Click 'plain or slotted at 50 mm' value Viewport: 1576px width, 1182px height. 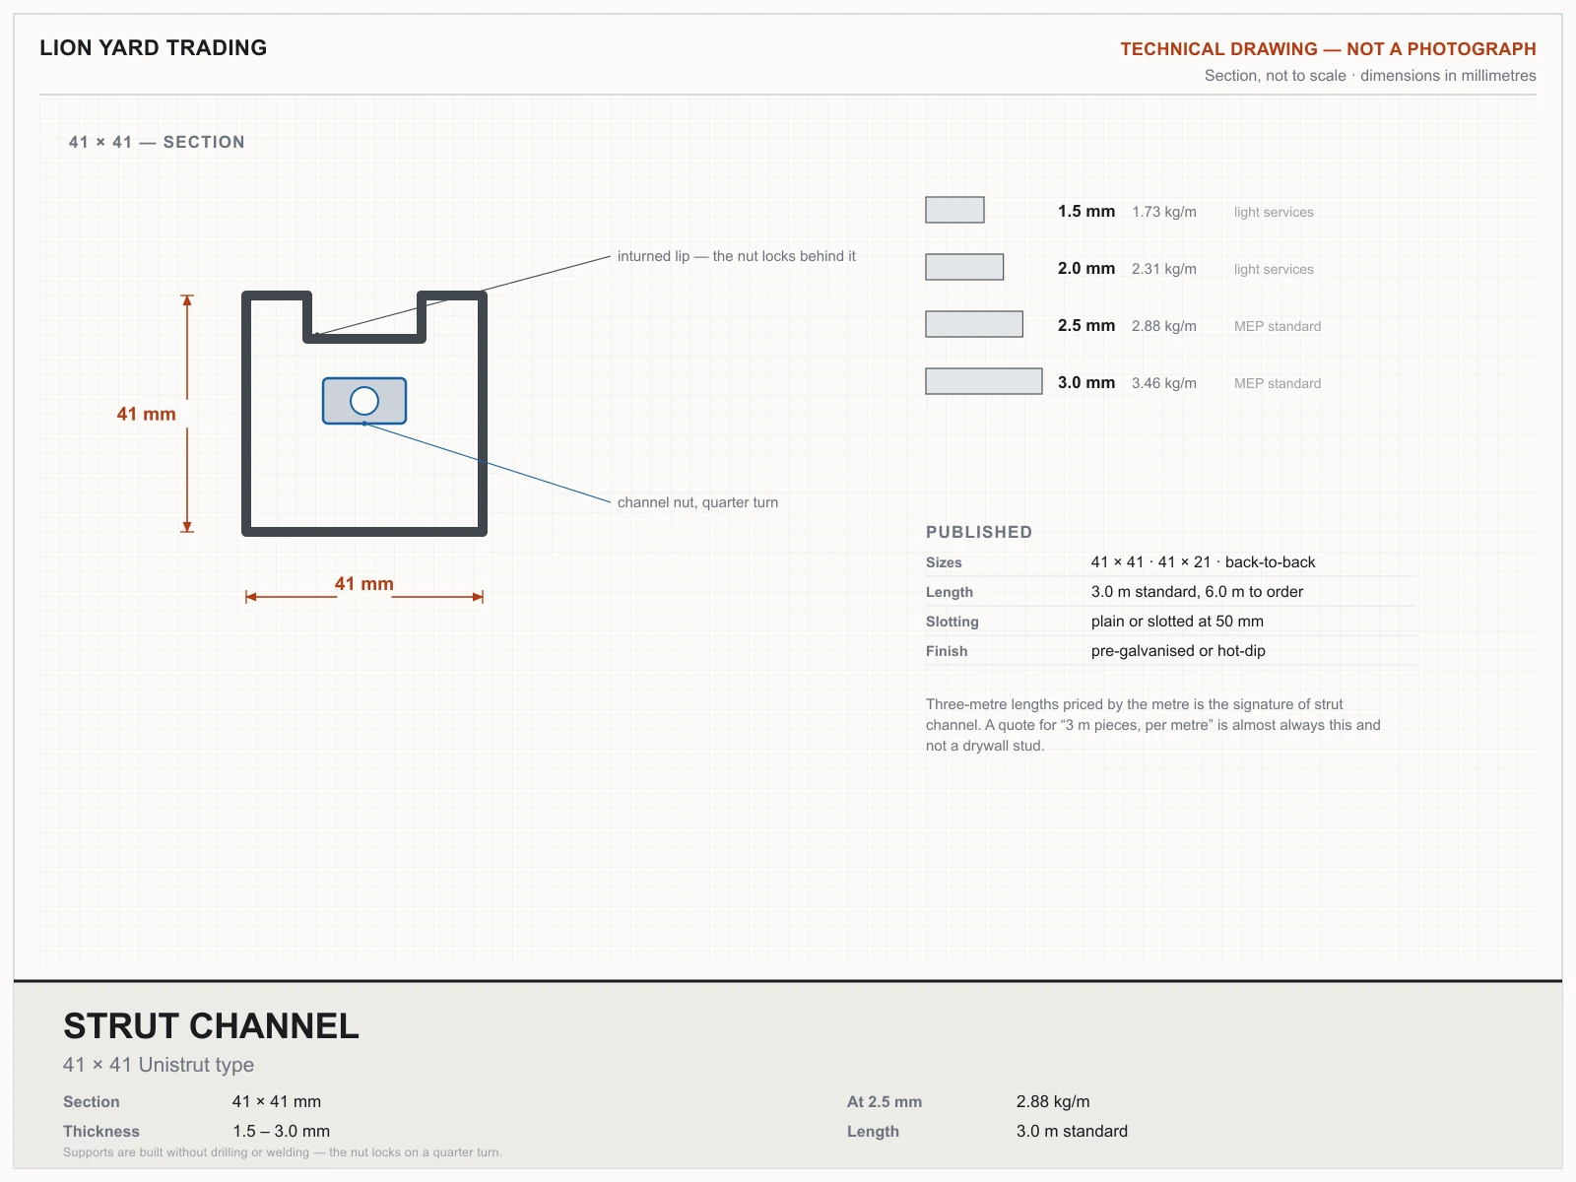coord(1178,622)
